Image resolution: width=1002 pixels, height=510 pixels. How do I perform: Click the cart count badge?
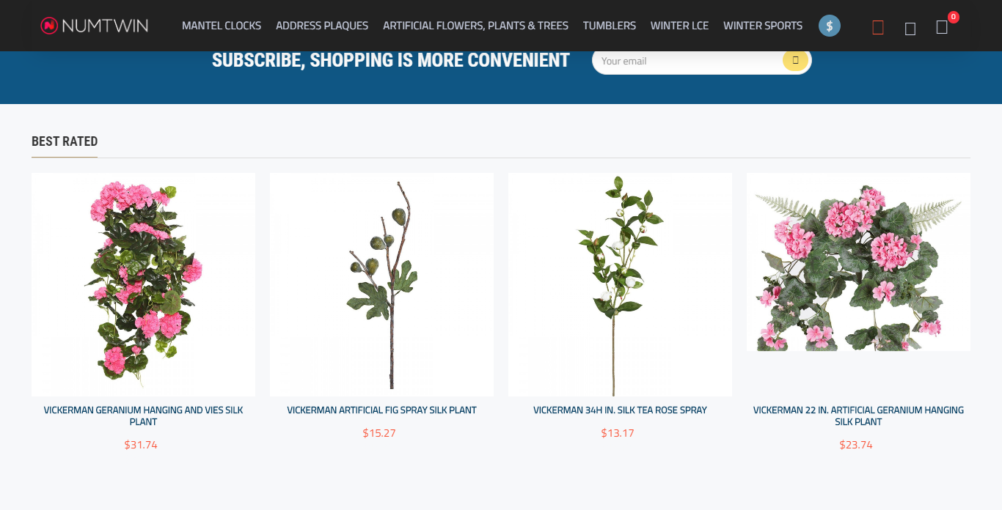[x=954, y=17]
